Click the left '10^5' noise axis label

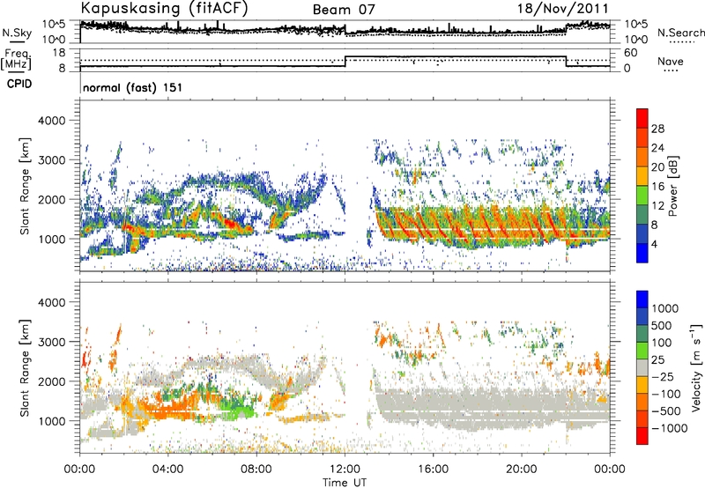point(54,25)
